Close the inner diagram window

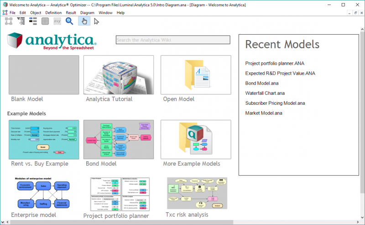[361, 13]
